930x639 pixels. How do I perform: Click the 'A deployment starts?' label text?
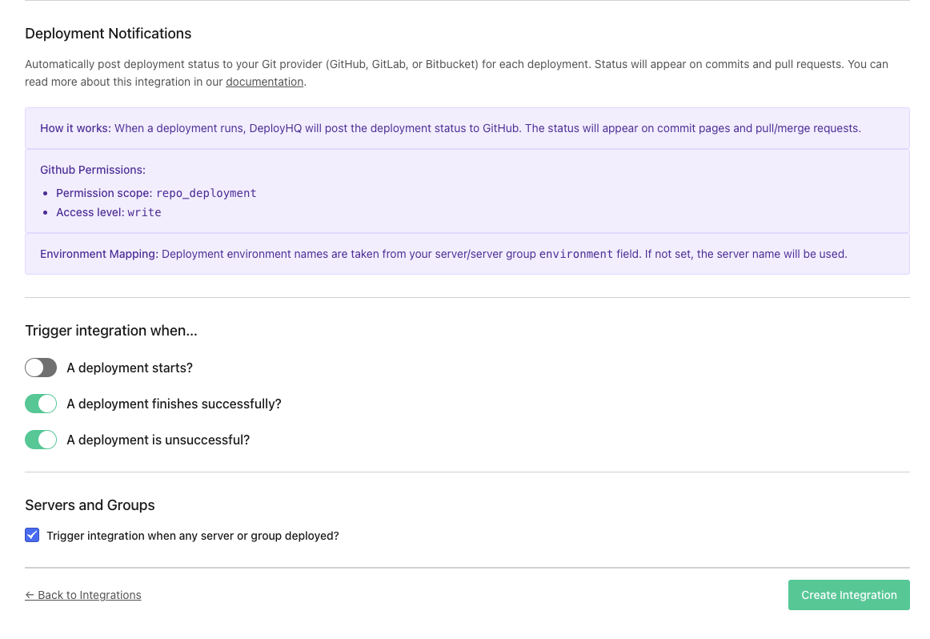point(130,368)
